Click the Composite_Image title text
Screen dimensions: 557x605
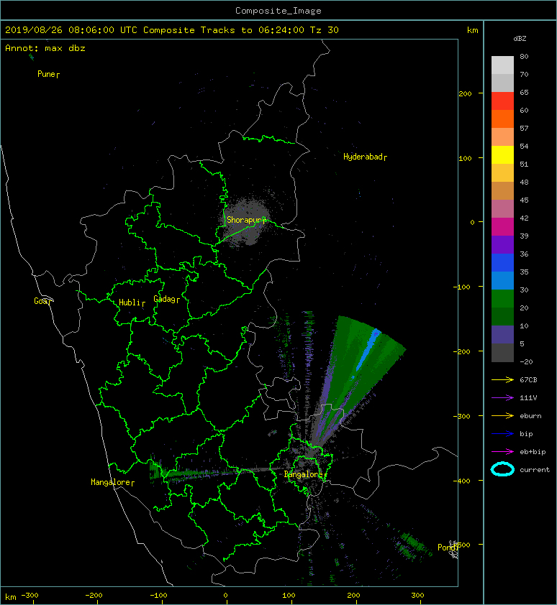point(278,11)
